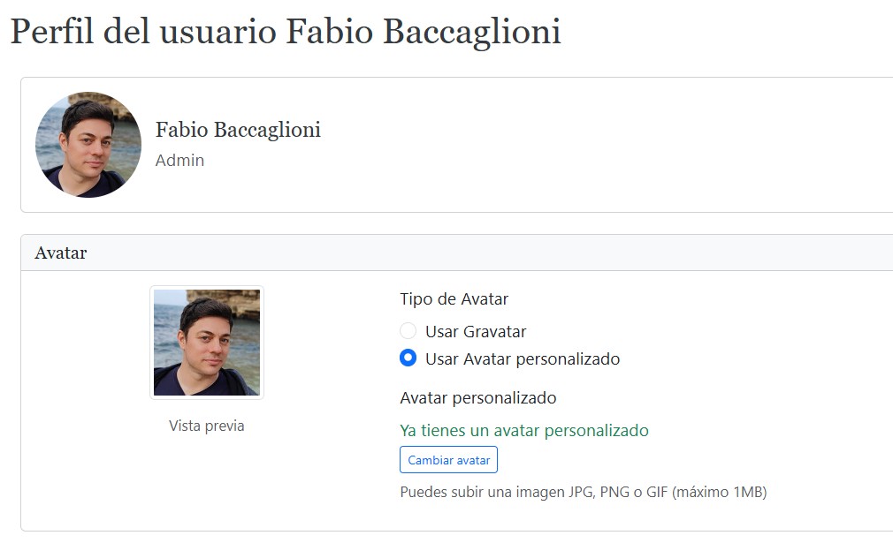This screenshot has height=543, width=893.
Task: Click the Cambiar avatar button
Action: (449, 459)
